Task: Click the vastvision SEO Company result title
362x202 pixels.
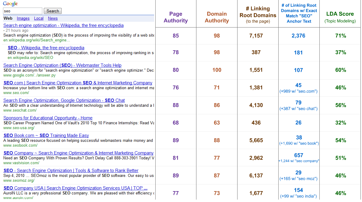Action: point(78,153)
